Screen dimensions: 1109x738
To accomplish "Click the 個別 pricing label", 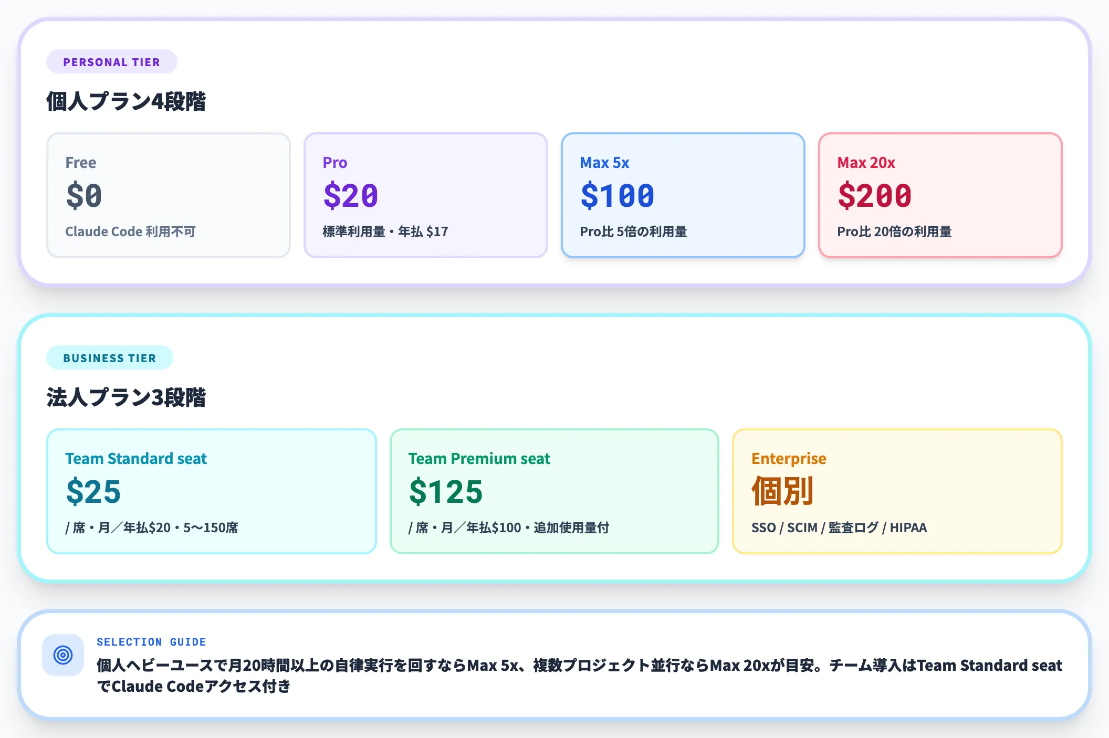I will tap(782, 491).
